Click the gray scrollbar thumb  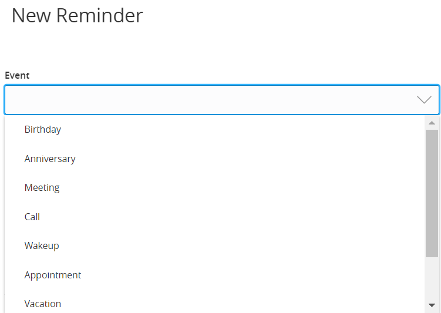(432, 194)
